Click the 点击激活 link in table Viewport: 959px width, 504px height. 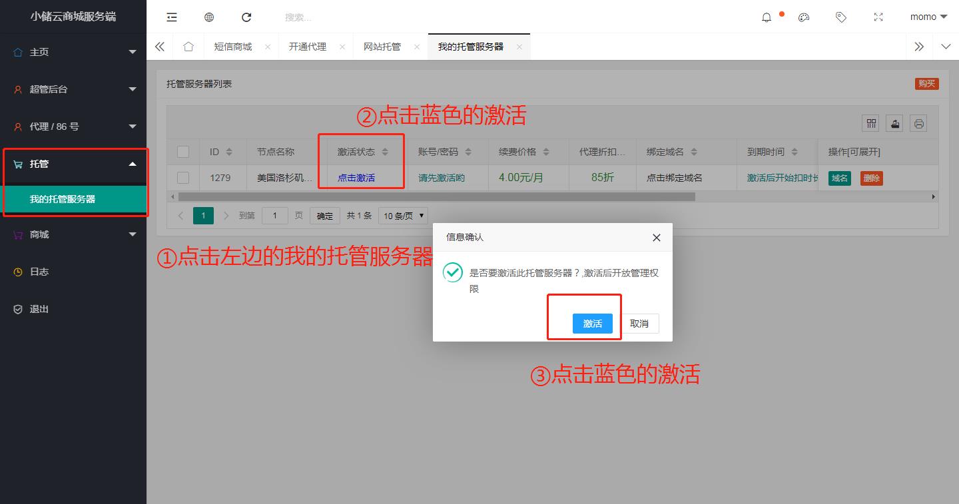pyautogui.click(x=356, y=178)
